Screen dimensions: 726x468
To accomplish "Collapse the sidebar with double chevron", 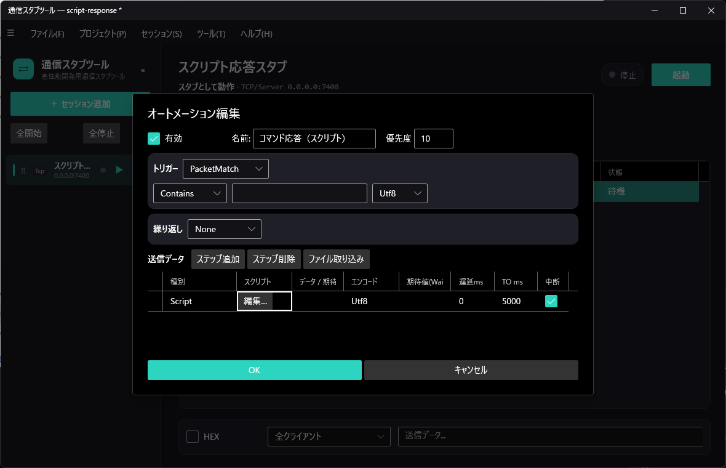I will coord(143,70).
